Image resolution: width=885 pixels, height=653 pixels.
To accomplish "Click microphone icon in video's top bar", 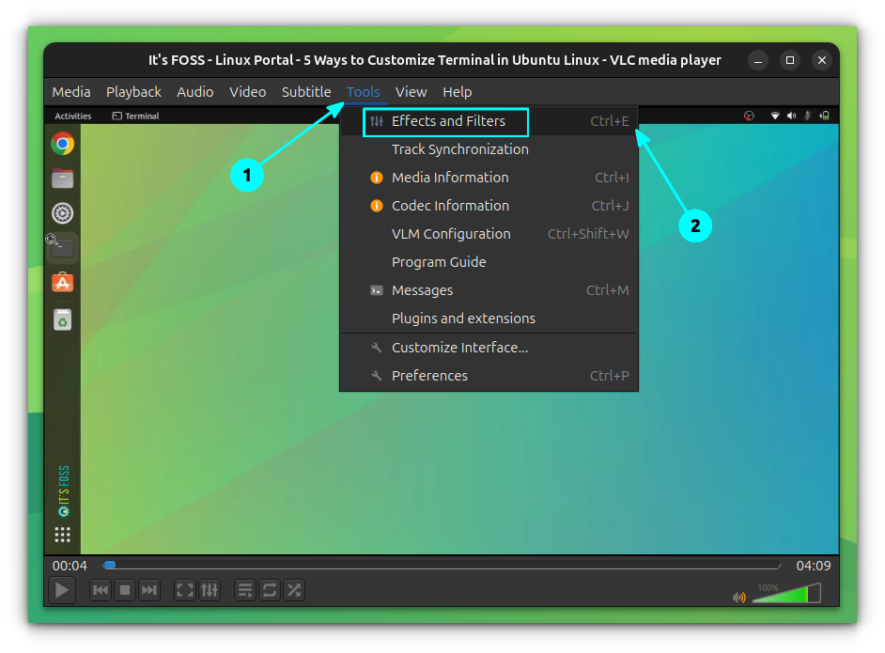I will click(x=808, y=116).
